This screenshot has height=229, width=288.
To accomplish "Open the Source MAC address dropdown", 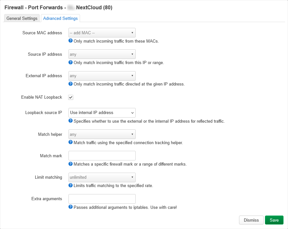I will pyautogui.click(x=102, y=33).
